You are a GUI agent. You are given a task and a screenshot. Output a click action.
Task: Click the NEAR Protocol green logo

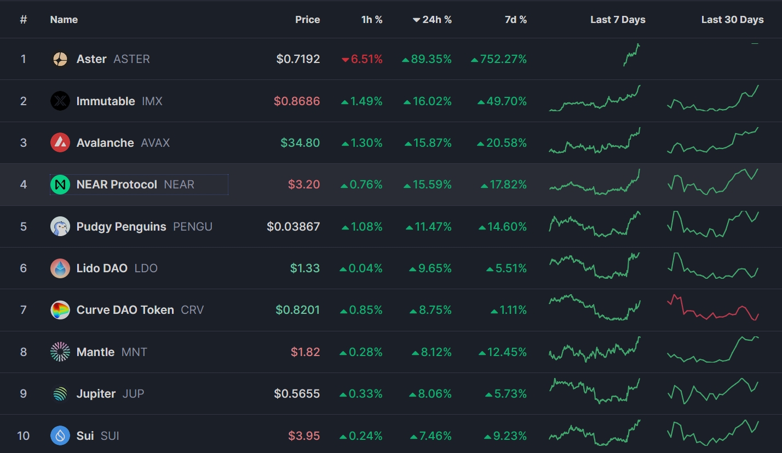point(60,185)
